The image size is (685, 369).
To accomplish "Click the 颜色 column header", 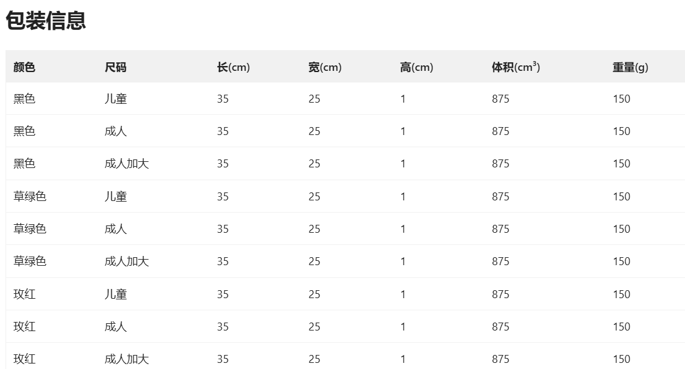I will pos(24,67).
